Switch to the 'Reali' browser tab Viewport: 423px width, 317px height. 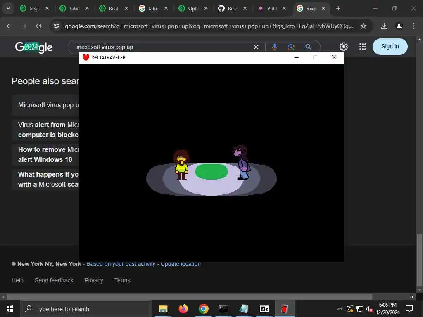tap(114, 8)
